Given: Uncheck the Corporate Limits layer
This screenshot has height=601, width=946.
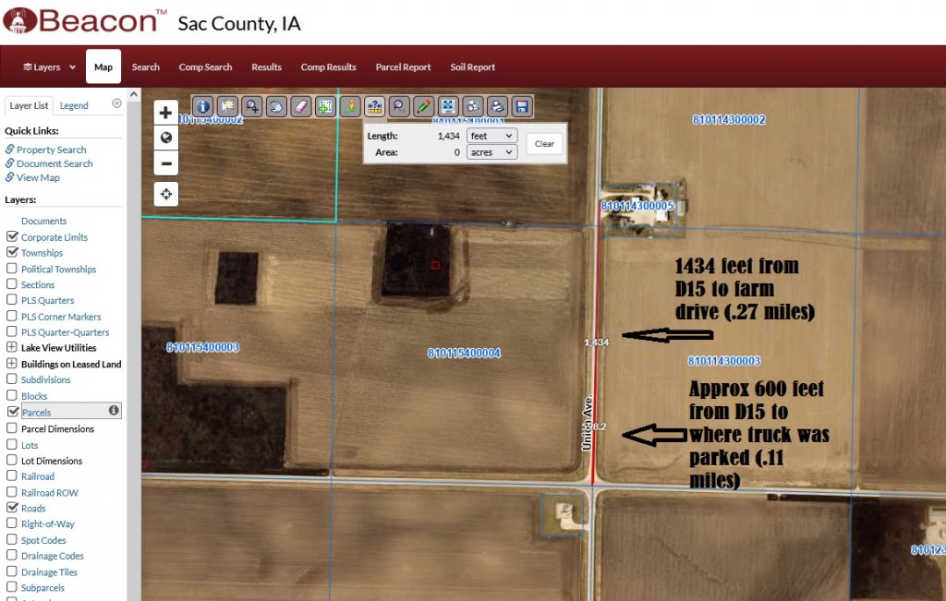Looking at the screenshot, I should click(x=12, y=237).
